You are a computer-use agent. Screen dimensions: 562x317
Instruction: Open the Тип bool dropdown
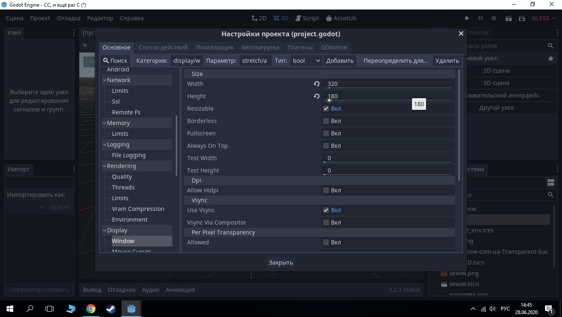tap(306, 61)
